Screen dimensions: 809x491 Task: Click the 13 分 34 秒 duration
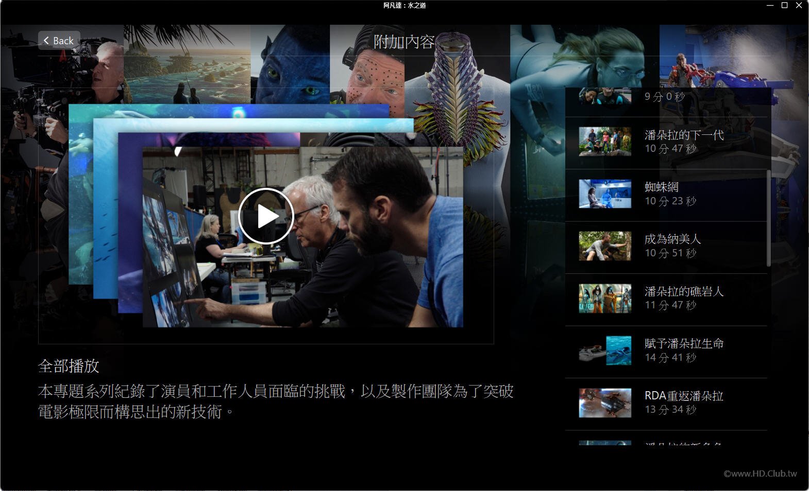670,410
